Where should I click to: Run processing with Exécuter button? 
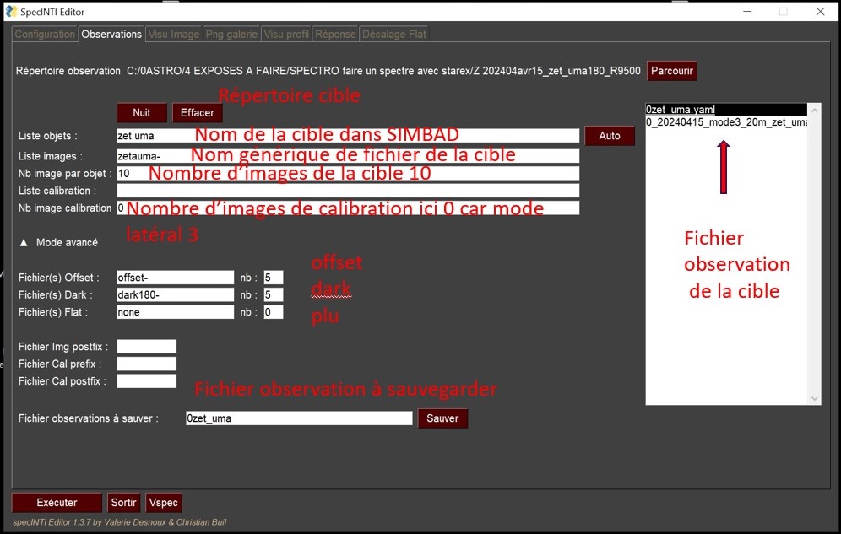click(x=57, y=503)
